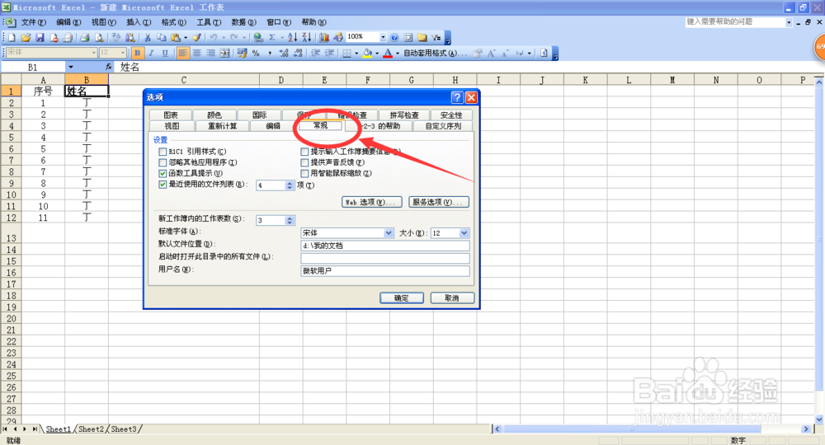
Task: Open Excel help with the question mark icon
Action: pos(394,37)
